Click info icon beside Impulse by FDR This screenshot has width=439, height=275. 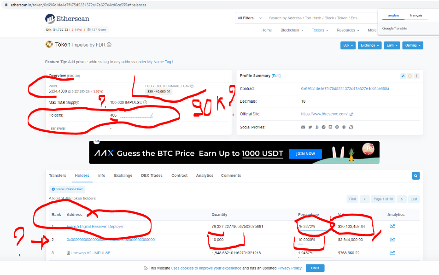coord(109,45)
